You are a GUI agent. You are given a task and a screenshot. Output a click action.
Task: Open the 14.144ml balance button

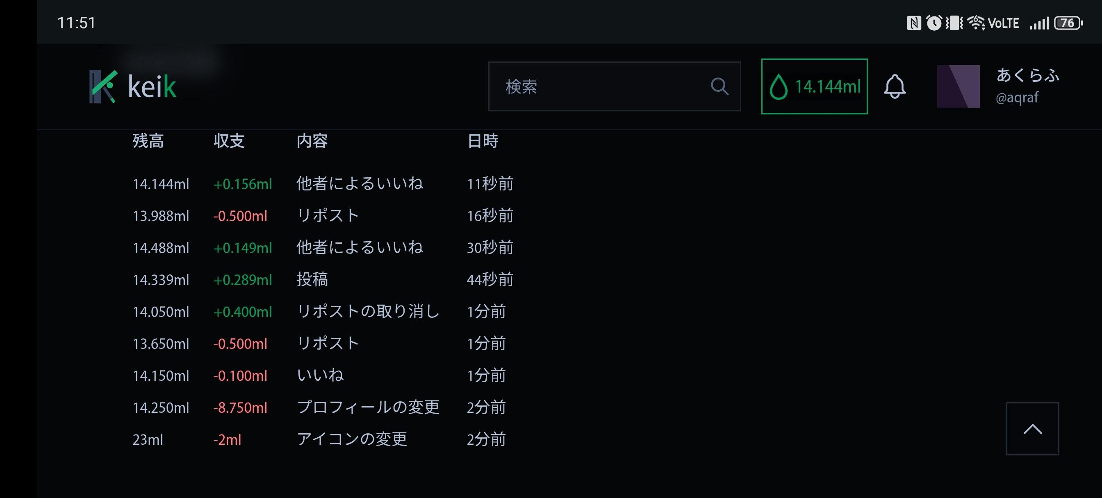815,86
